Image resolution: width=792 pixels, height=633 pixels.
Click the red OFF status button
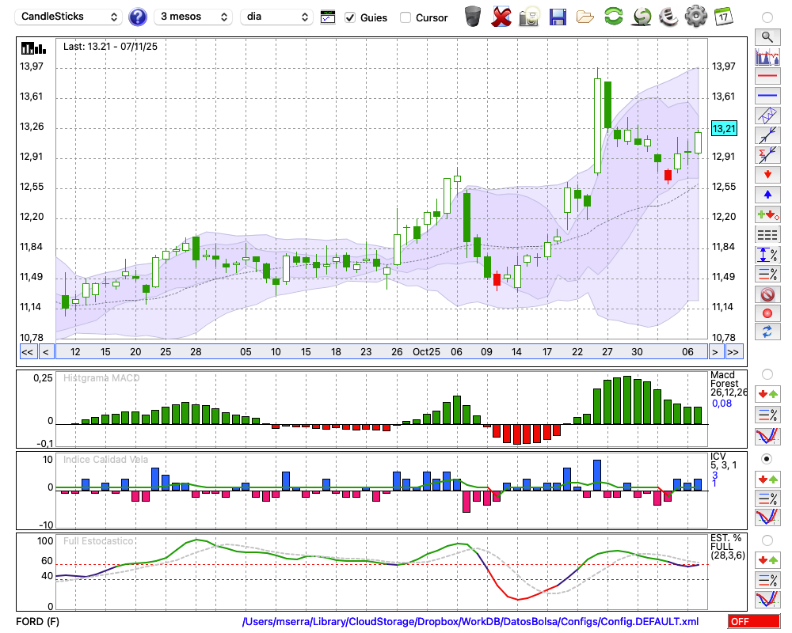(754, 622)
